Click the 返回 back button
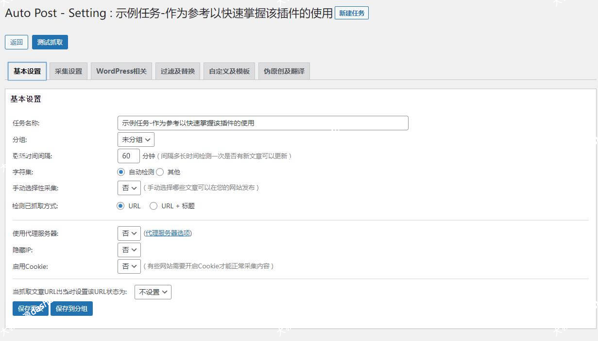598x341 pixels. [x=16, y=42]
